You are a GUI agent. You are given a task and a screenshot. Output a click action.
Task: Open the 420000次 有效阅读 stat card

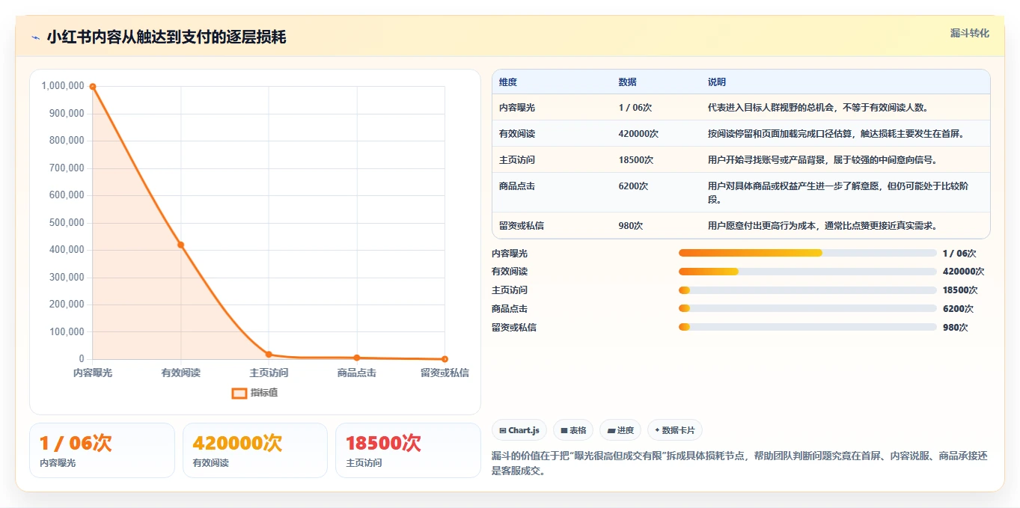coord(255,450)
